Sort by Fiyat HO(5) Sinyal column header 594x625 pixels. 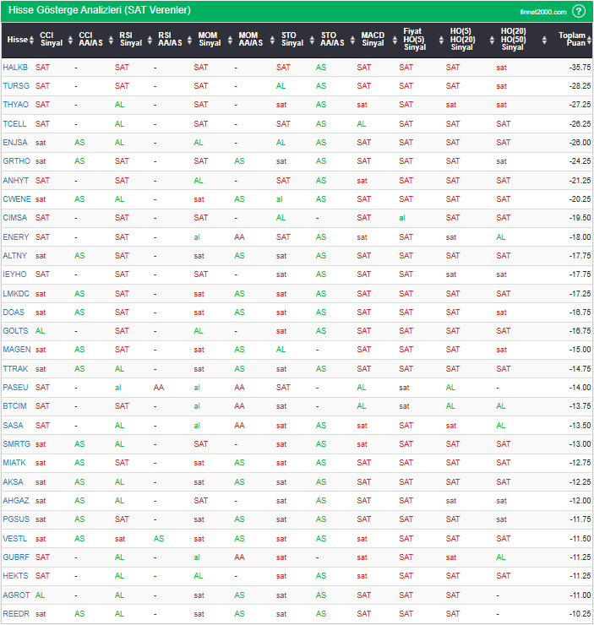(413, 40)
